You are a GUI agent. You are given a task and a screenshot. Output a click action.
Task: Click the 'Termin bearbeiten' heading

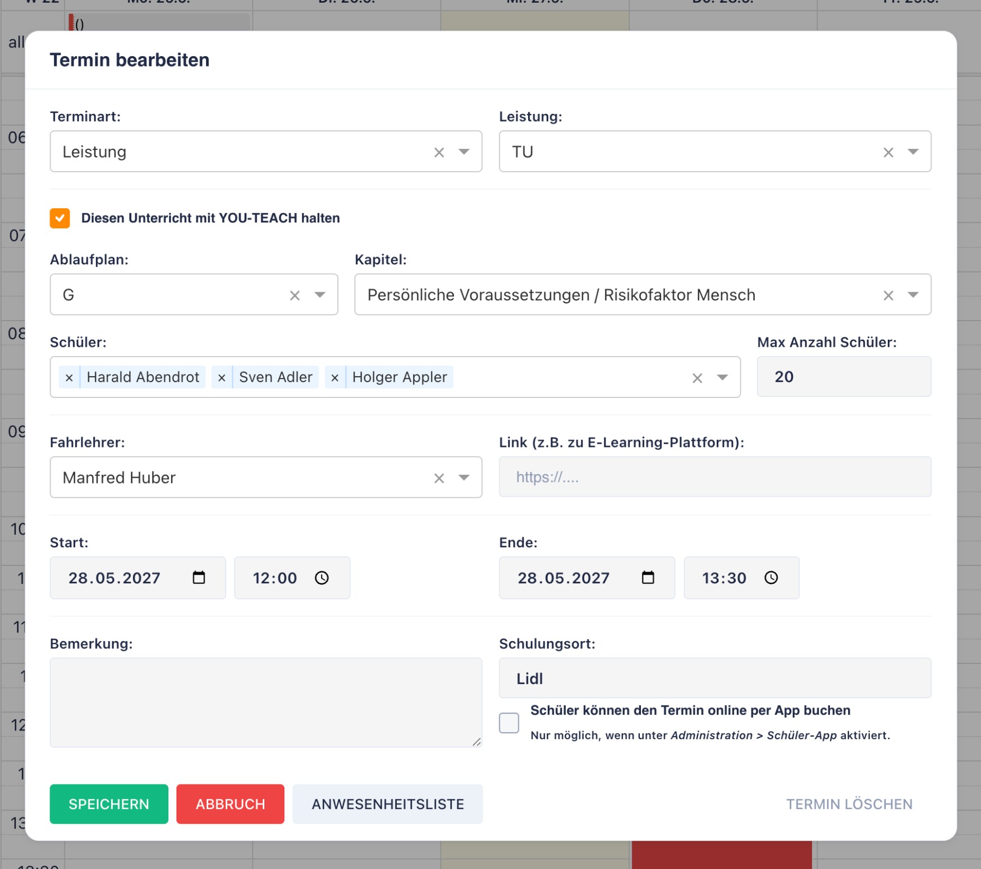130,60
